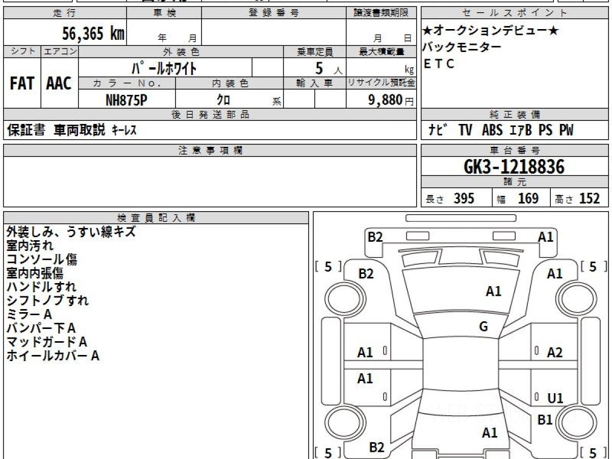Select PW in the genuine equipment row

[566, 130]
